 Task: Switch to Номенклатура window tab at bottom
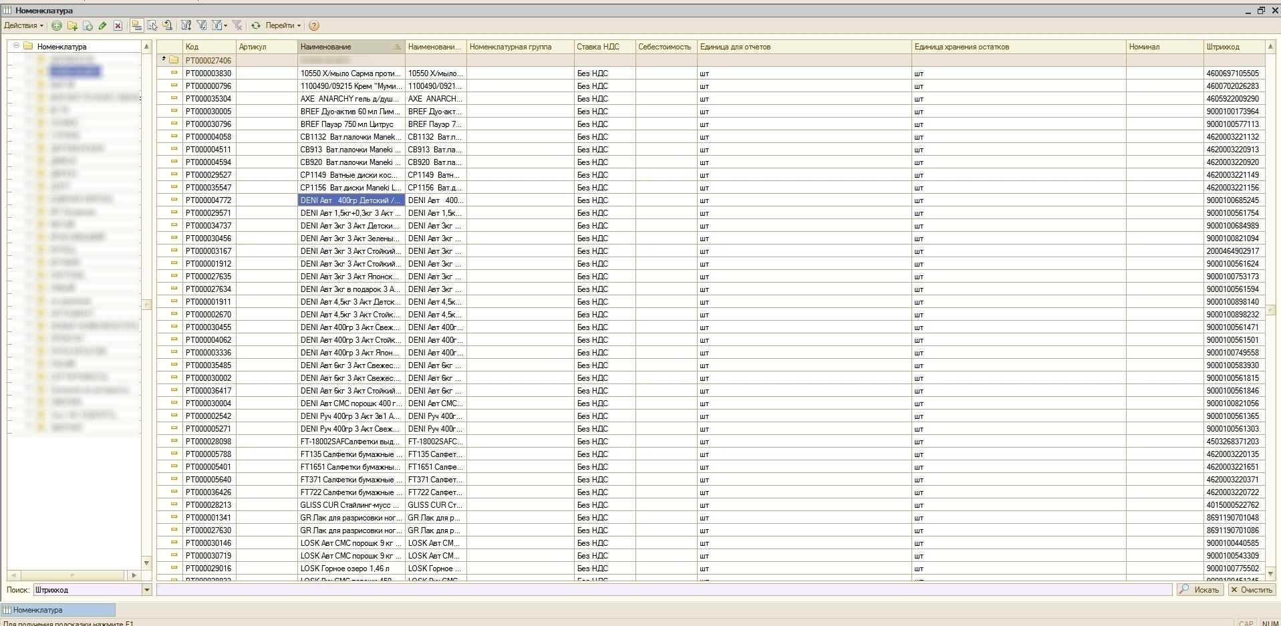coord(57,610)
